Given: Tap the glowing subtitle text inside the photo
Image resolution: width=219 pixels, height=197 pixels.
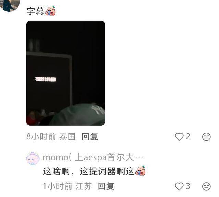Looking at the screenshot, I should coord(46,79).
